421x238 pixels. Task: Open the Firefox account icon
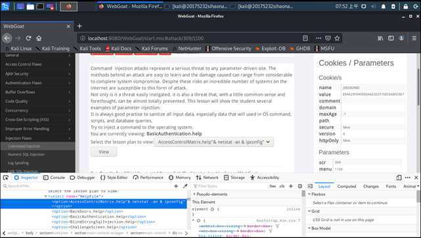401,38
